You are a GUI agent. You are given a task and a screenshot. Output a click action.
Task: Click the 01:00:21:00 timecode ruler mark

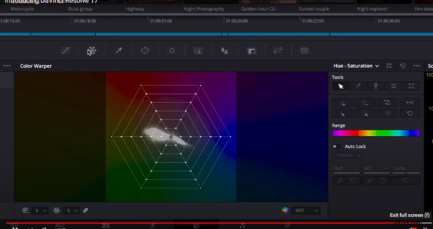point(161,21)
